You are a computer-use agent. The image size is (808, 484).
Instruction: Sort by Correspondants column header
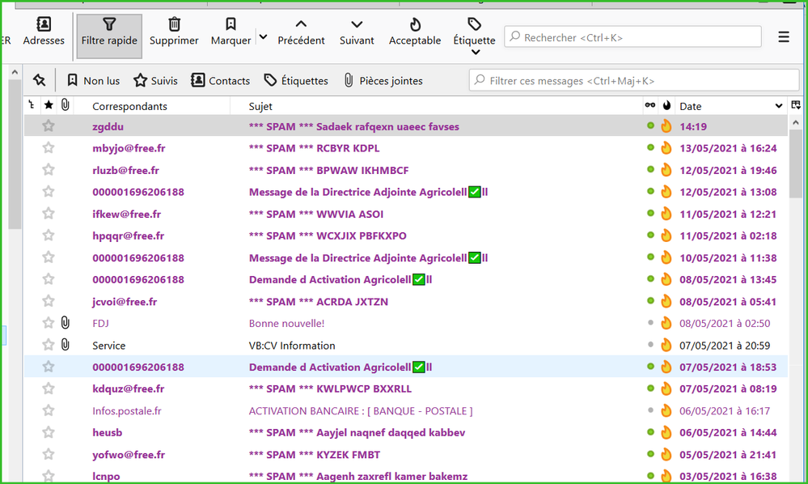tap(129, 106)
